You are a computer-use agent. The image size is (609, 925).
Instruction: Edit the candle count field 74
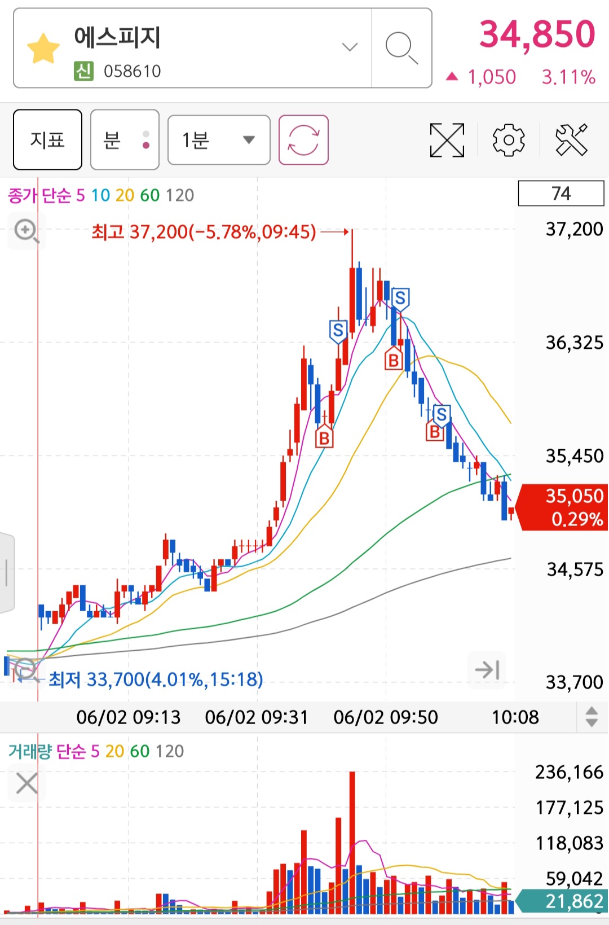click(561, 194)
